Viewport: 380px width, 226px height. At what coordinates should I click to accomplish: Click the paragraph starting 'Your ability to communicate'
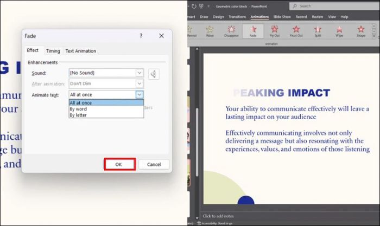[x=297, y=113]
